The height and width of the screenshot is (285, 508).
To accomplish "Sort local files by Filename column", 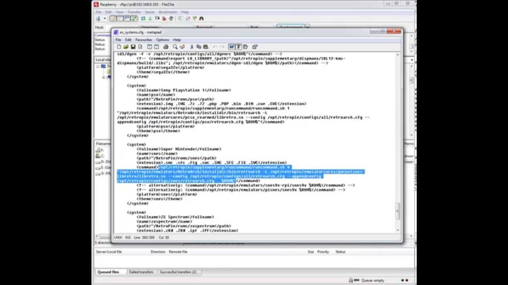I will point(103,143).
